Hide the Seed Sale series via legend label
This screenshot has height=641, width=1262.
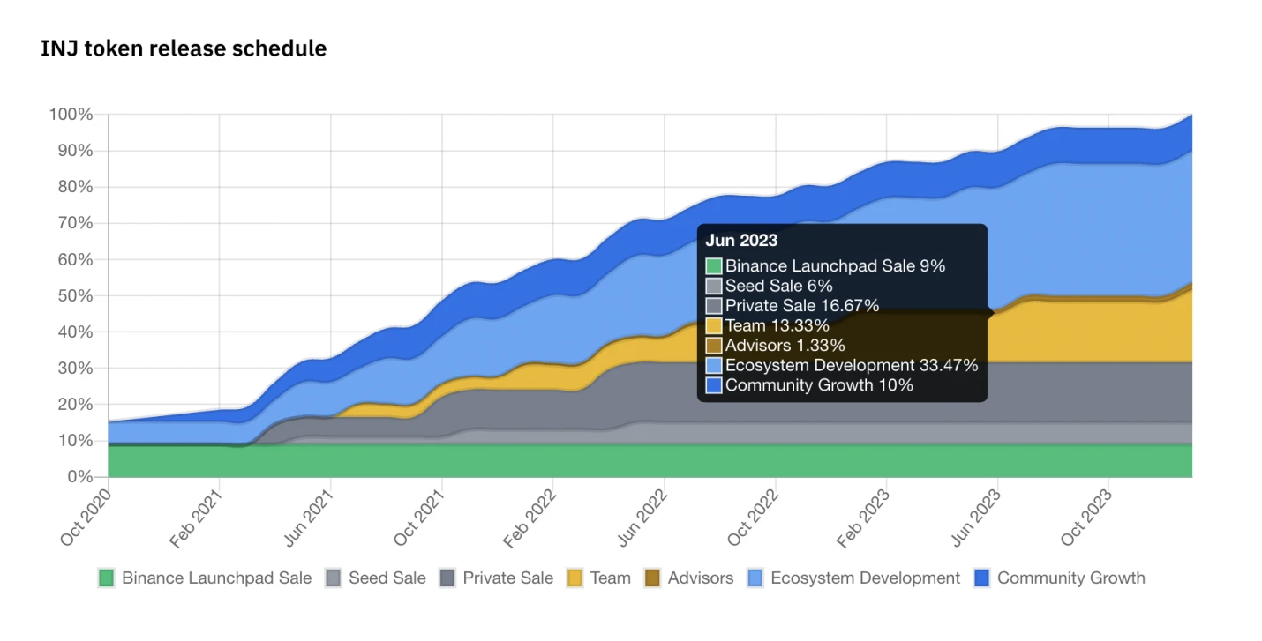[x=387, y=578]
